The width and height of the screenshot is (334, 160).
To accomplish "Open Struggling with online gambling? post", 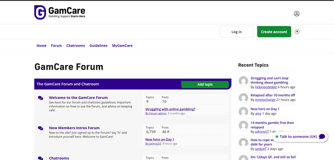I will point(170,109).
